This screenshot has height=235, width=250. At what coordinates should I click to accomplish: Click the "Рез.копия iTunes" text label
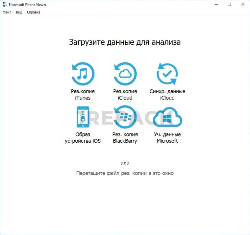click(83, 95)
